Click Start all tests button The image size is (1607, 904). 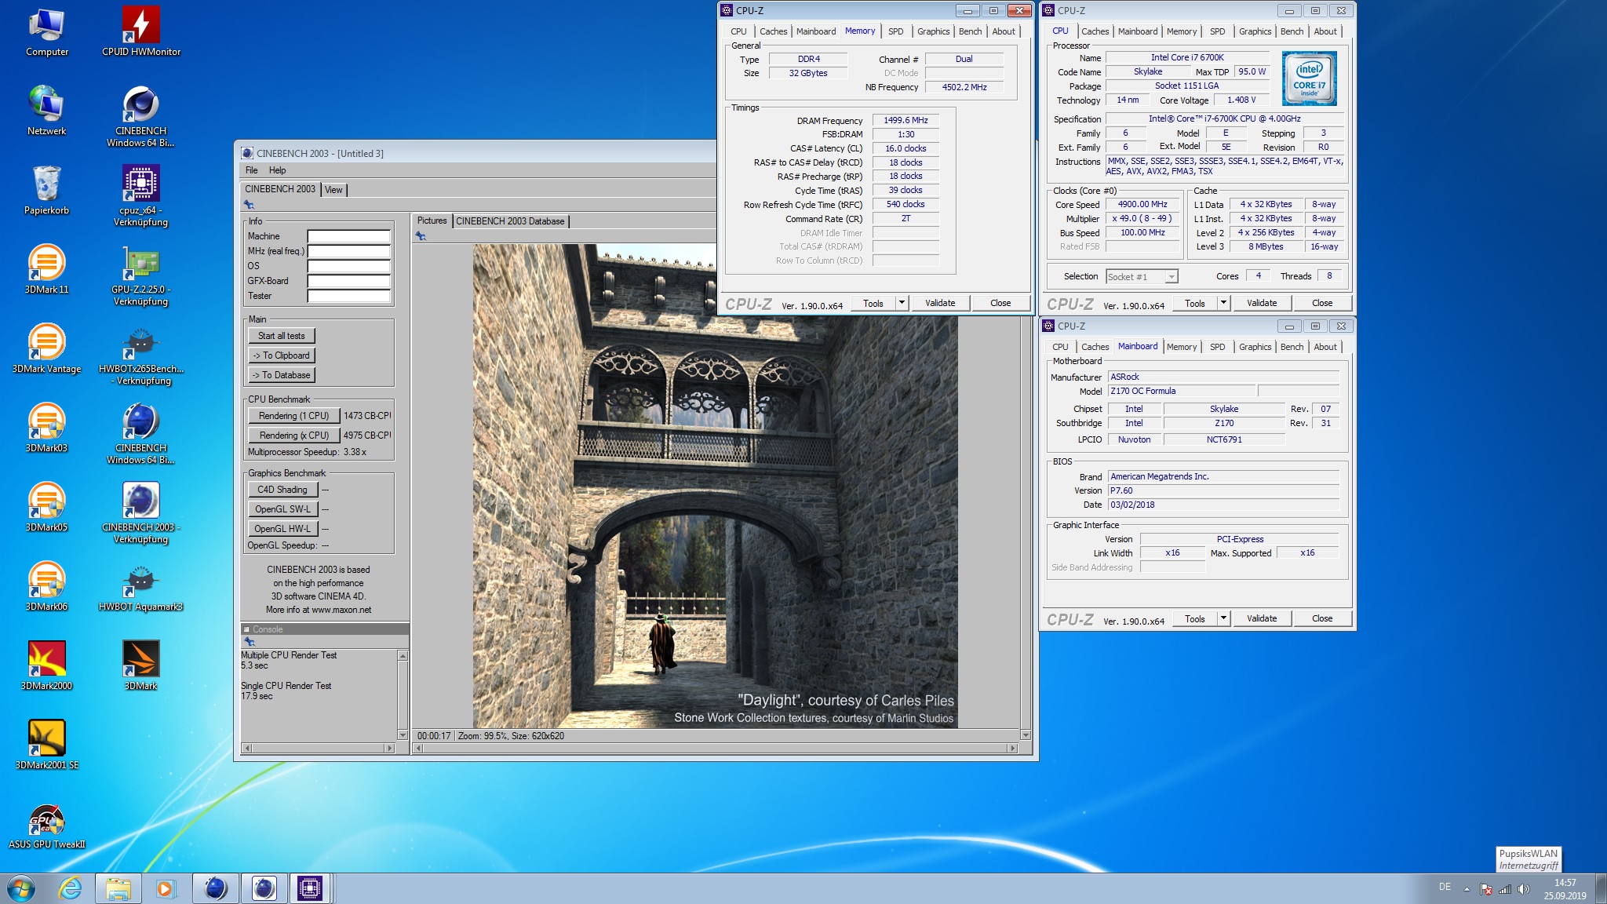pos(282,336)
